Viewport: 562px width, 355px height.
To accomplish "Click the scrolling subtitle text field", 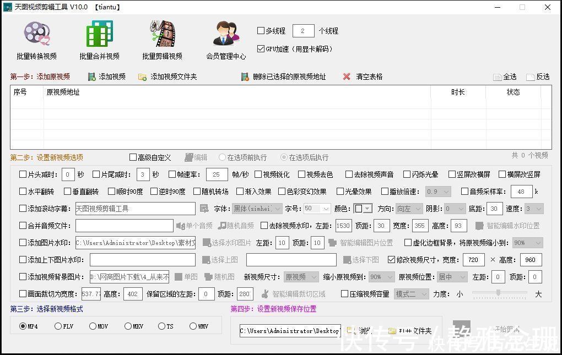I will (135, 209).
